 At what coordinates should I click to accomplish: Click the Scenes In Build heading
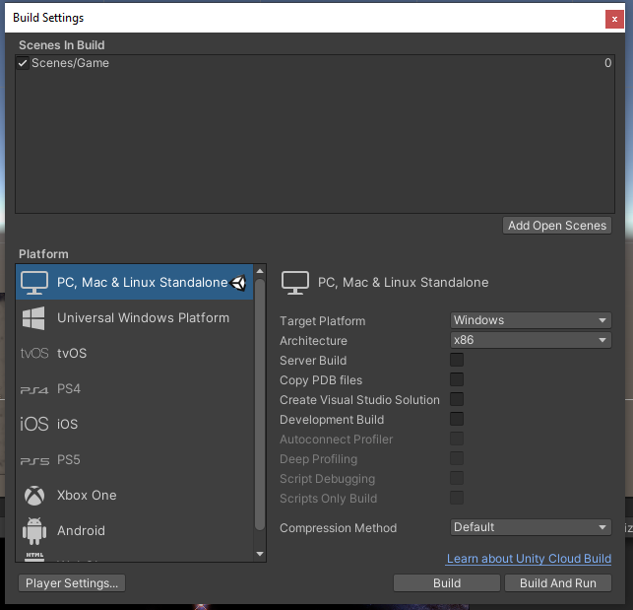click(62, 45)
